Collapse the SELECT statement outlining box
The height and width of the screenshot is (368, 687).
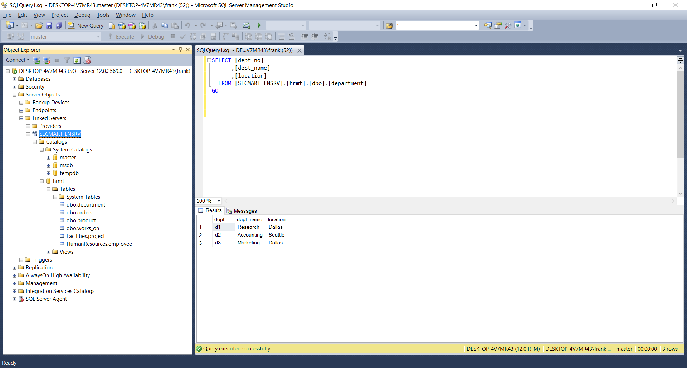(209, 60)
